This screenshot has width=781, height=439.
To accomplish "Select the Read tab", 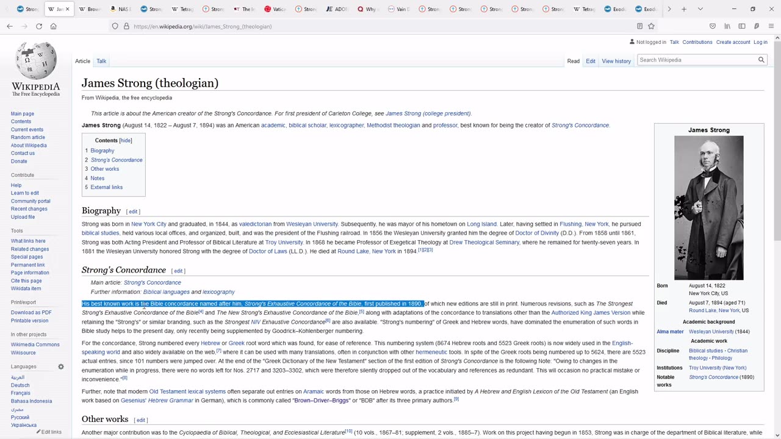I will point(574,61).
